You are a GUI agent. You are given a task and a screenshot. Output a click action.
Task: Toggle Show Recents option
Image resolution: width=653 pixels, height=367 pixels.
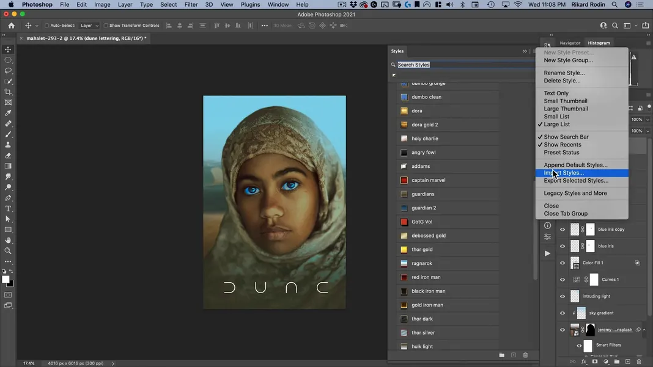pyautogui.click(x=582, y=145)
